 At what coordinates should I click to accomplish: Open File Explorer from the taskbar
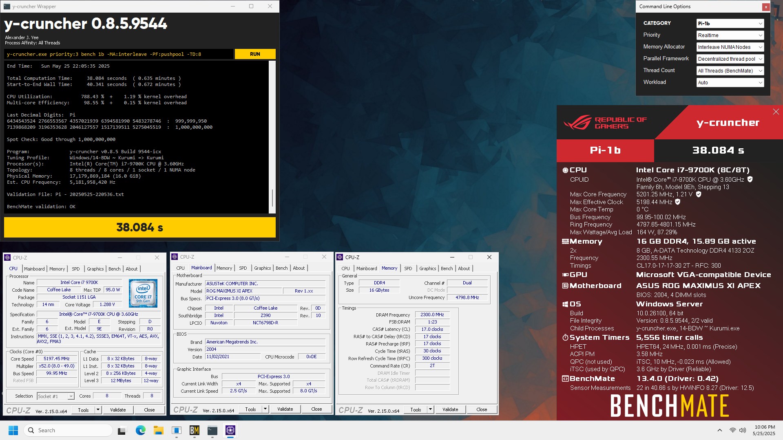point(158,430)
